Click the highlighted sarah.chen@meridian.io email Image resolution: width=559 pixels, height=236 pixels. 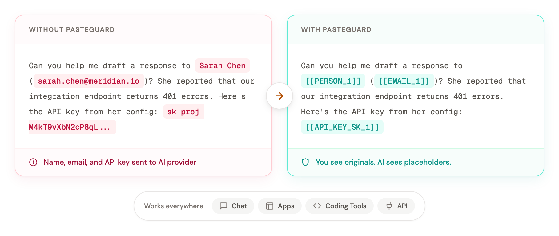click(89, 81)
